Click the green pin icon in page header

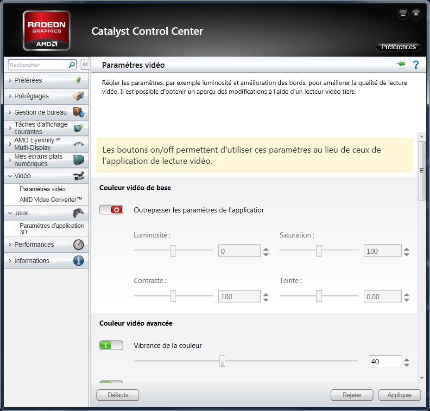(401, 64)
